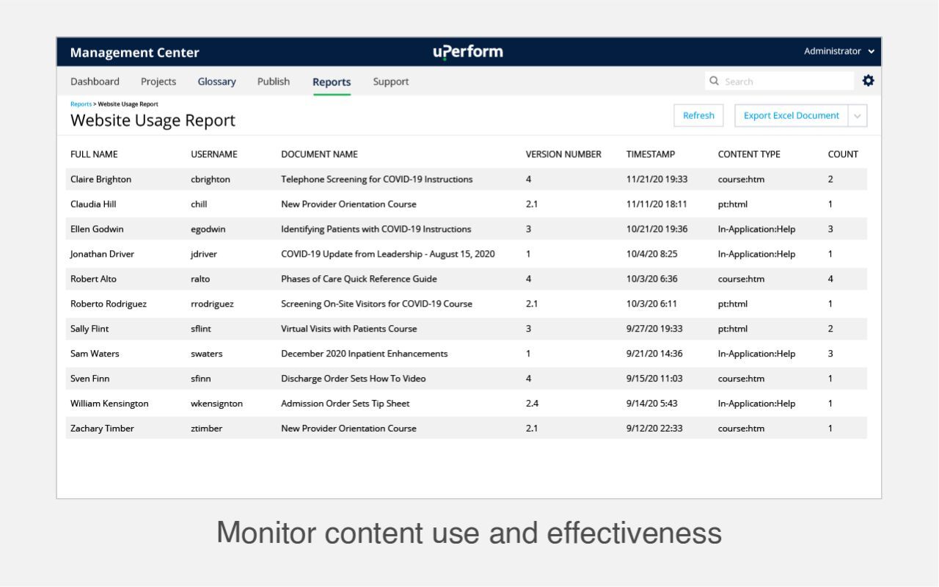Sort by the TIMESTAMP column header
Viewport: 939px width, 587px height.
[x=651, y=154]
